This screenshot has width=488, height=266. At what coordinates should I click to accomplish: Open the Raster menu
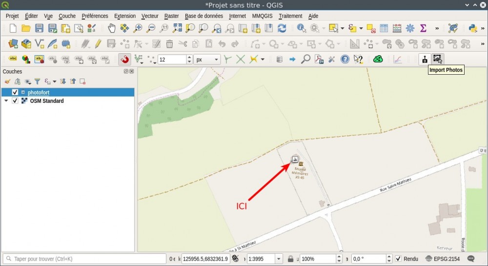171,16
